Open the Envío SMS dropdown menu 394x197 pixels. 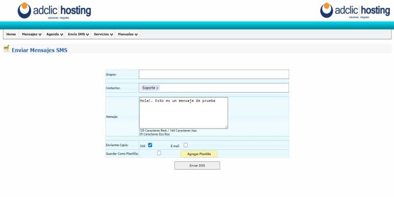pos(78,34)
